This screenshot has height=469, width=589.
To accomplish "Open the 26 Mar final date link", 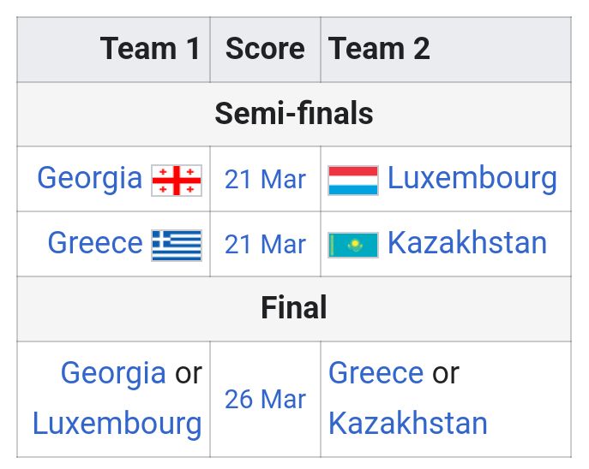I will point(265,400).
